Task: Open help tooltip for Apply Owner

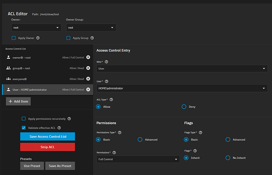Action: tap(38, 38)
